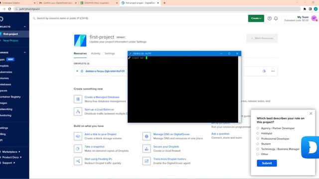Viewport: 319px width, 179px height.
Task: Close the role survey popup
Action: (311, 113)
